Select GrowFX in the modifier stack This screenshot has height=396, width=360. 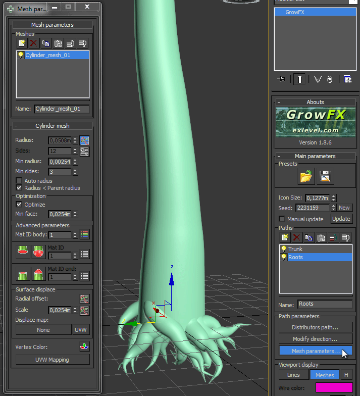tap(294, 12)
